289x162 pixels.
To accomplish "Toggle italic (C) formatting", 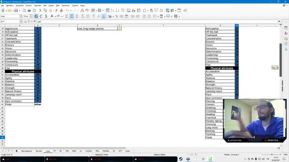I will click(41, 16).
